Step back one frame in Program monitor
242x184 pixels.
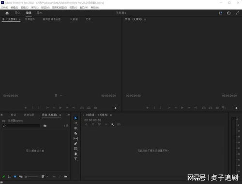[x=176, y=108]
